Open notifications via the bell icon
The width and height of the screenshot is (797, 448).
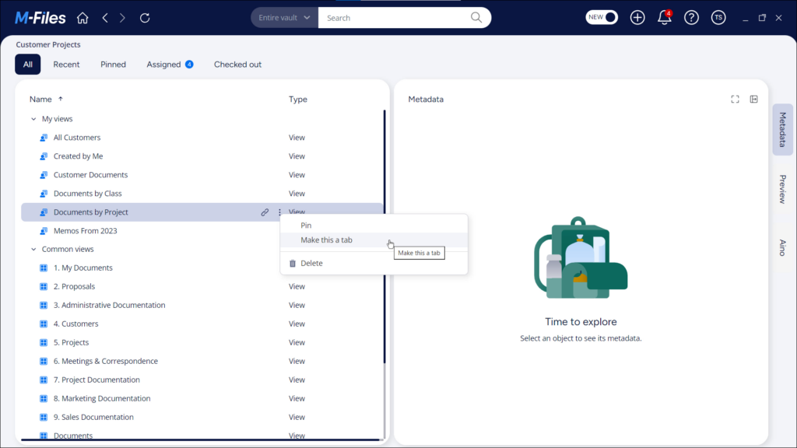(664, 17)
